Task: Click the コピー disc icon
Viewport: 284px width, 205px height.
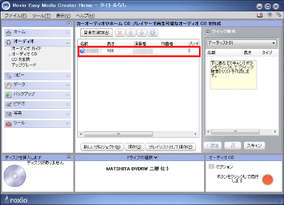Action: tap(8, 76)
